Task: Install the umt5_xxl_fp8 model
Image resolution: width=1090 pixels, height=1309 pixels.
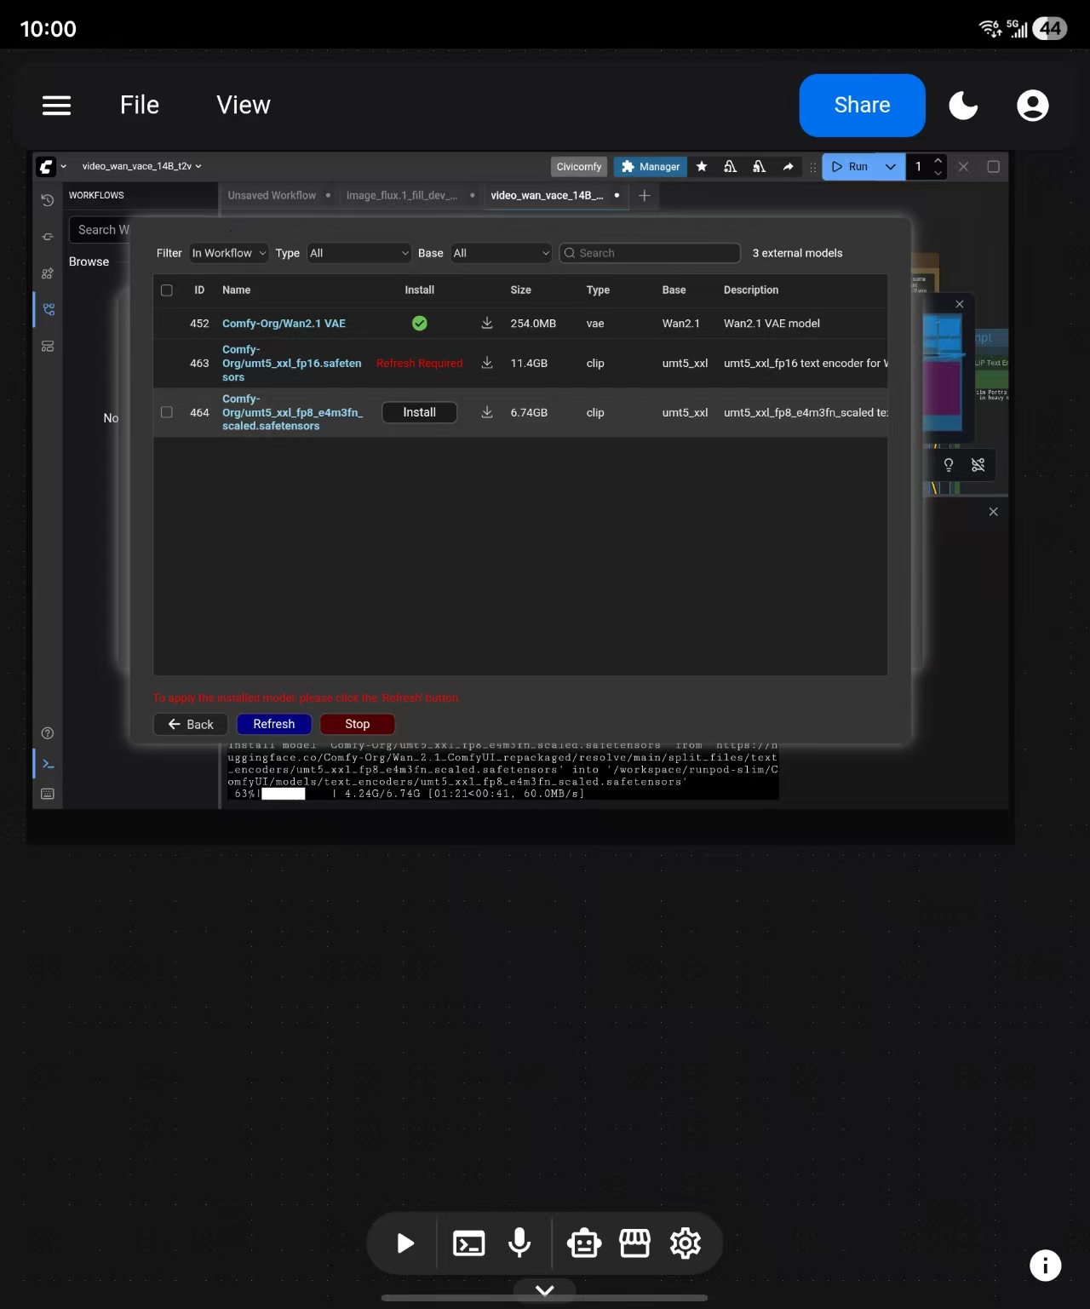Action: pos(419,412)
